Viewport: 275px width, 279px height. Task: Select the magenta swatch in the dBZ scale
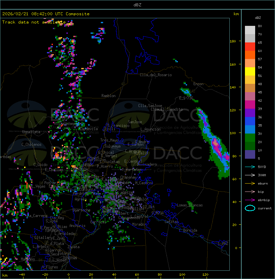(x=250, y=105)
